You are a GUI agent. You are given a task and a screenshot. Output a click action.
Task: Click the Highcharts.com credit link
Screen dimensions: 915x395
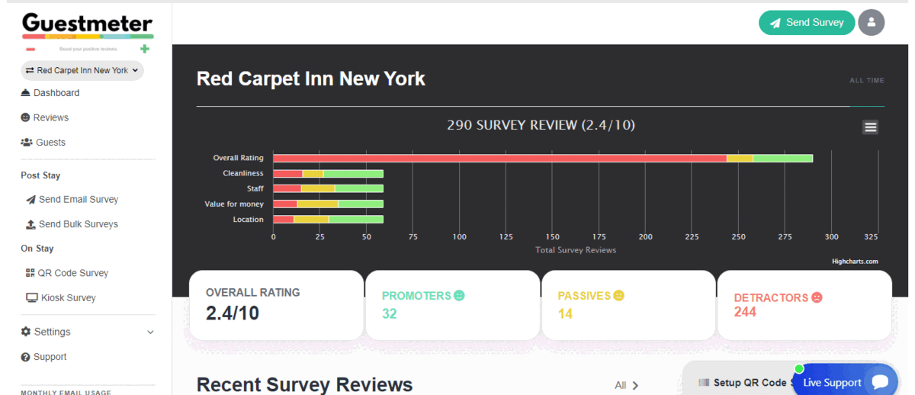point(855,262)
